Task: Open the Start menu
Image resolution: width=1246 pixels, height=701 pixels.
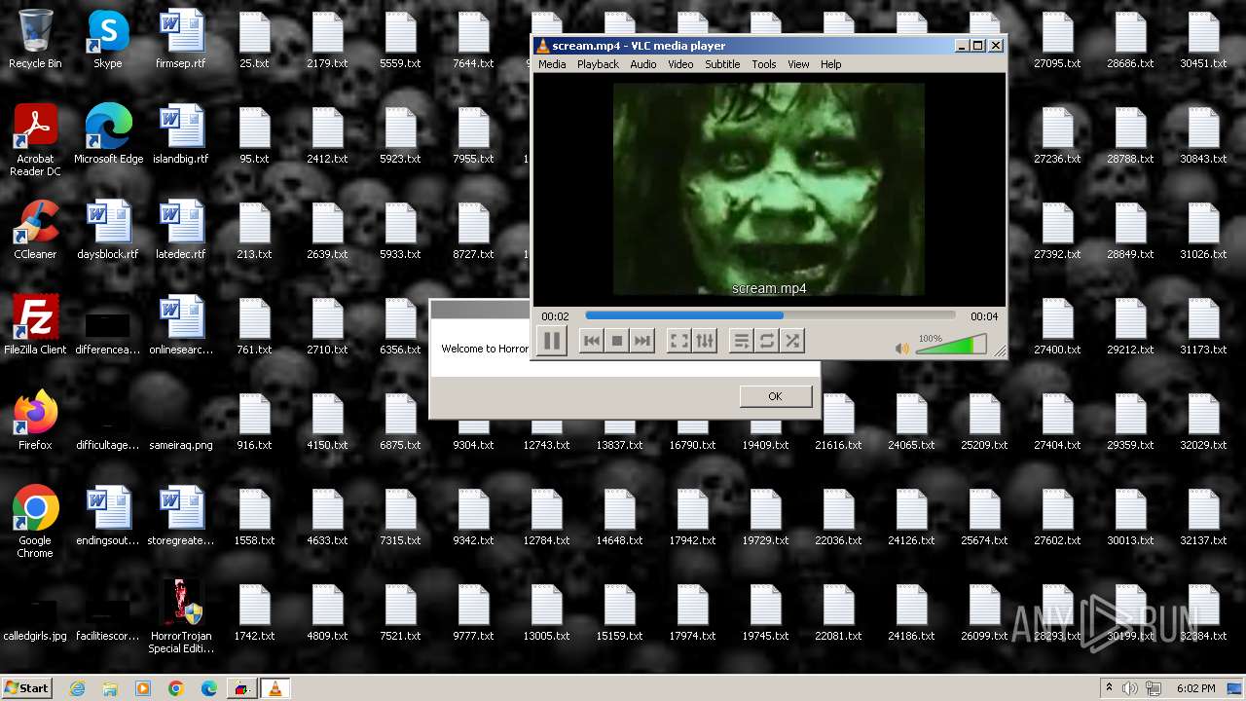Action: 27,688
